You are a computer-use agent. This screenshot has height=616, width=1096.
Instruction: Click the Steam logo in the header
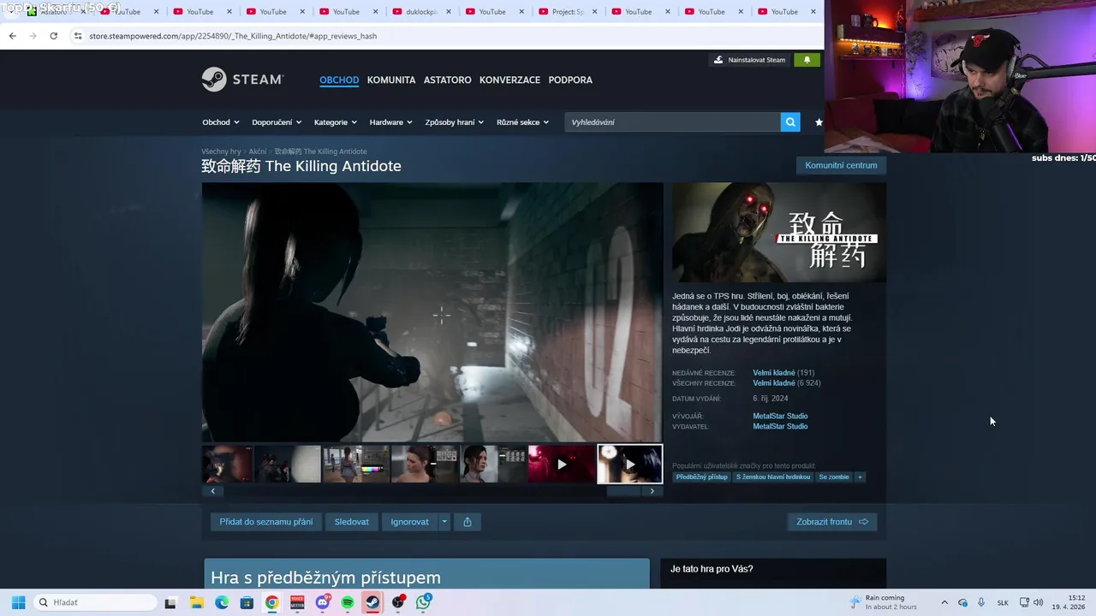[x=242, y=80]
